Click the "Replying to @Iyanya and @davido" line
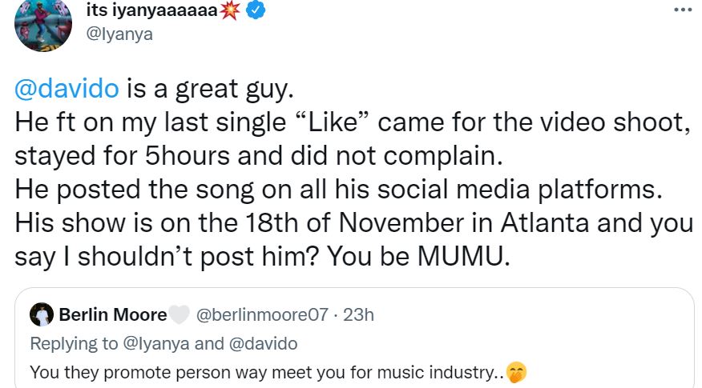Viewport: 702px width, 388px height. tap(163, 343)
